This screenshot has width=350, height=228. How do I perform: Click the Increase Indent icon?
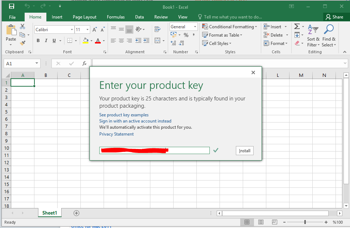(x=146, y=41)
